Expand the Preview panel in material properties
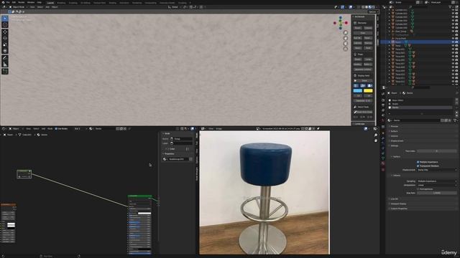Screen dimensions: 460x258 coord(394,126)
